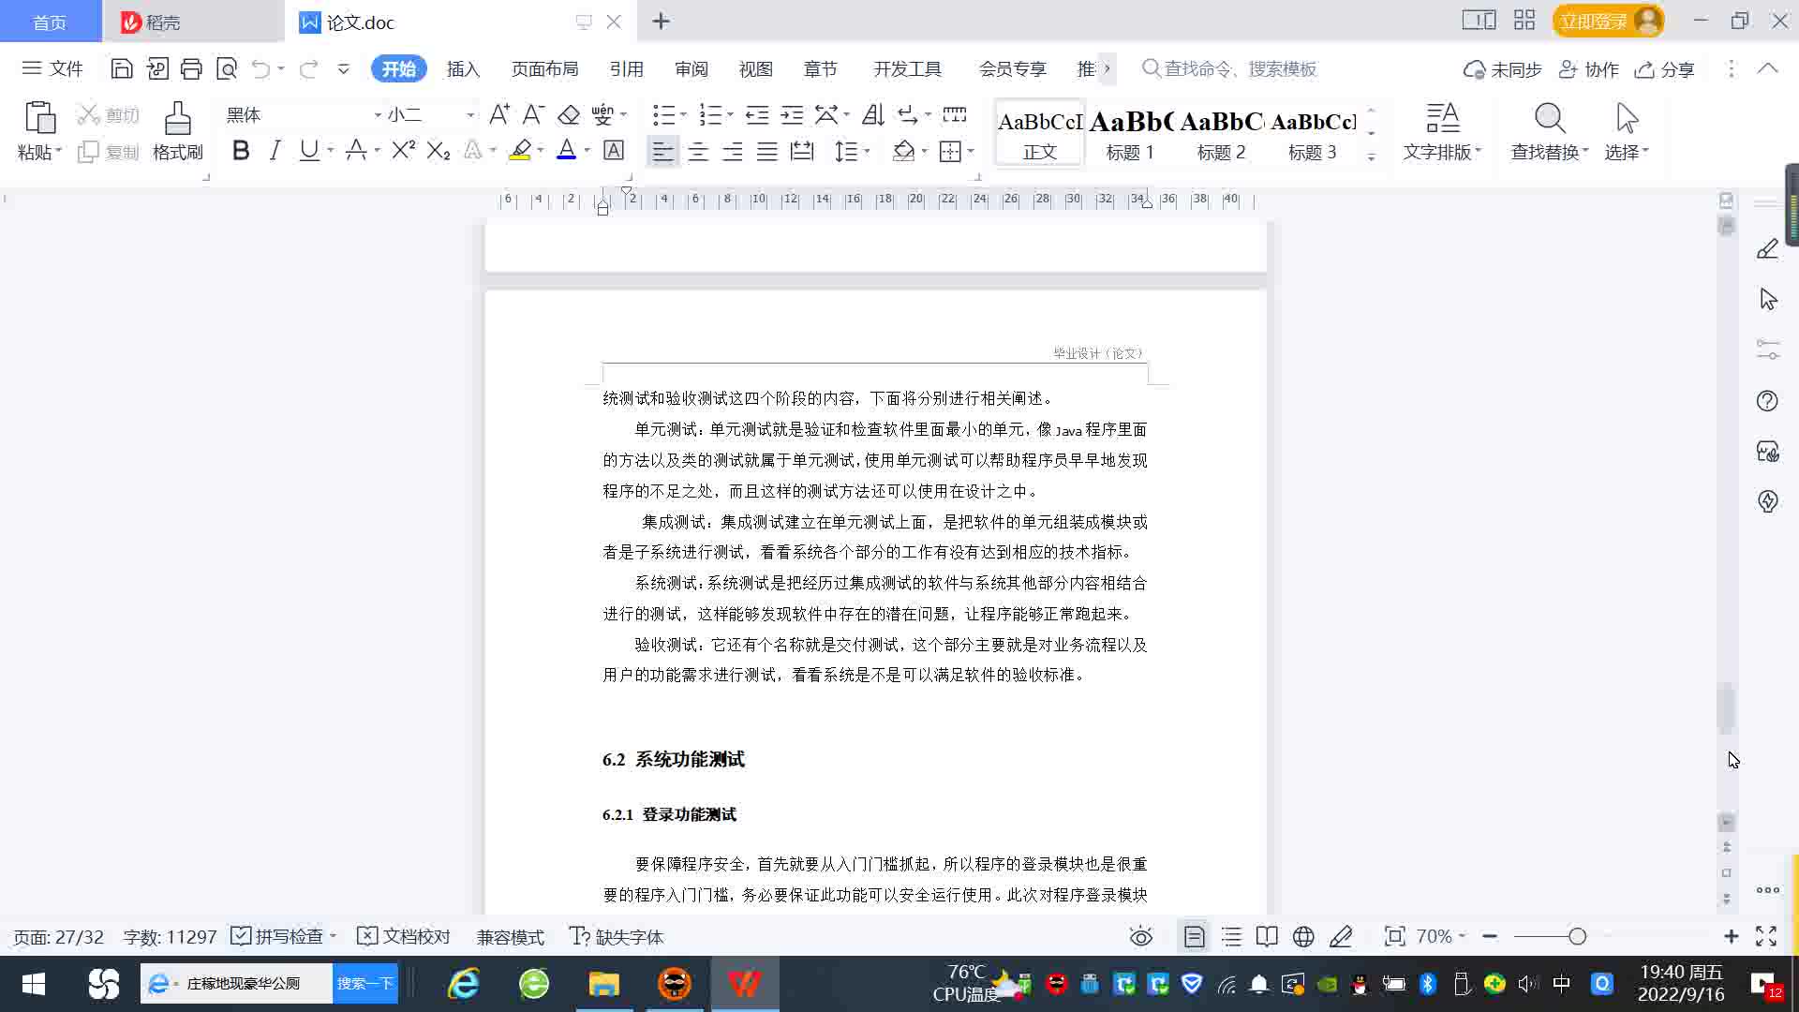Open Windows Start menu
The width and height of the screenshot is (1799, 1012).
coord(34,984)
